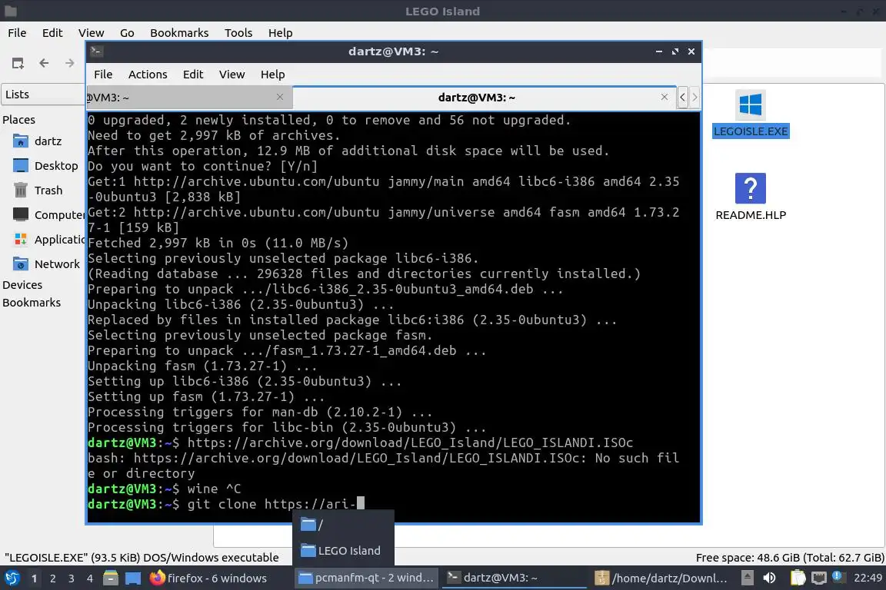886x590 pixels.
Task: Click the 22:49 clock on the taskbar
Action: point(868,578)
